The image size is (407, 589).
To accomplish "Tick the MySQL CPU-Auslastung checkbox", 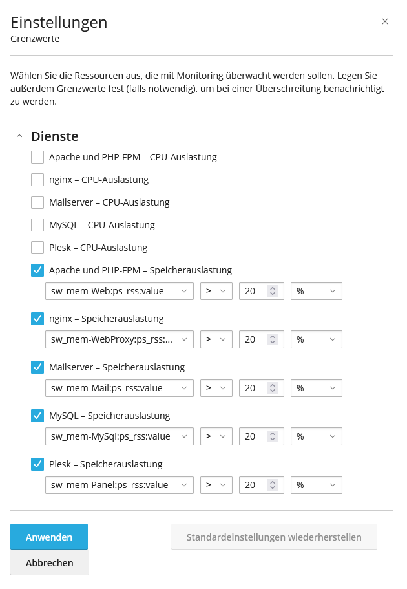I will (x=37, y=225).
